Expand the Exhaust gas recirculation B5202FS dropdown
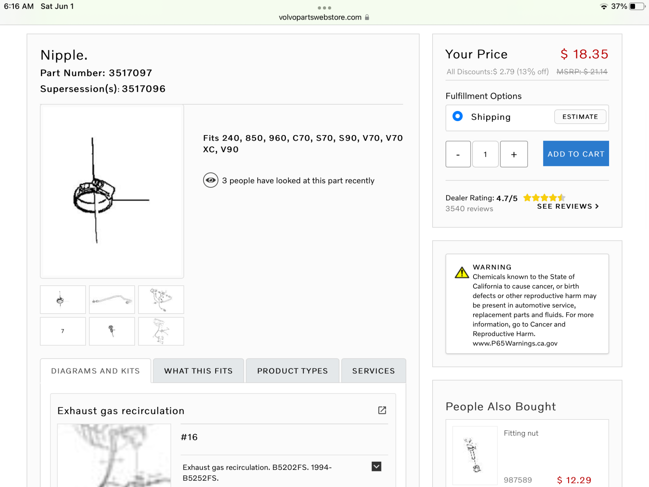 376,467
